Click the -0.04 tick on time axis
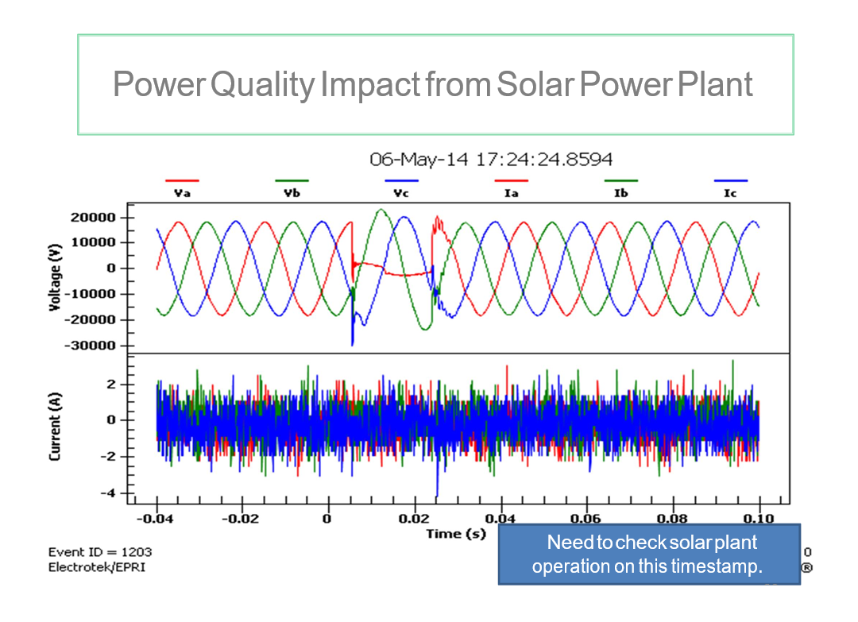Screen dimensions: 858x622 (157, 520)
